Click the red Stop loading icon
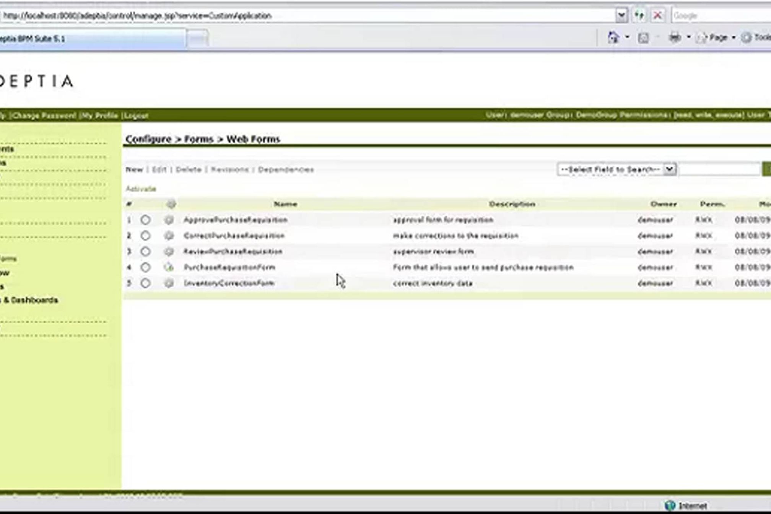 tap(657, 16)
